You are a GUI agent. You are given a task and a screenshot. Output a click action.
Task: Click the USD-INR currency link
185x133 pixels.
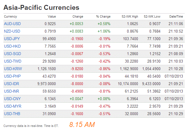point(12,91)
